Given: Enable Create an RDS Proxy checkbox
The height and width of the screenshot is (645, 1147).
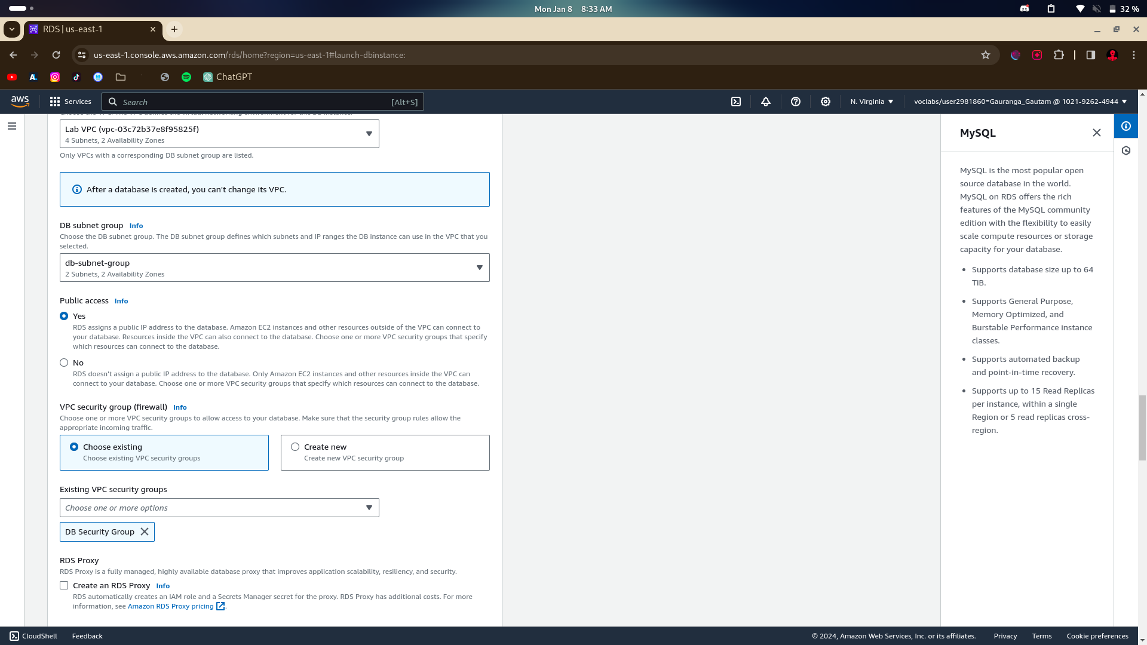Looking at the screenshot, I should (64, 585).
